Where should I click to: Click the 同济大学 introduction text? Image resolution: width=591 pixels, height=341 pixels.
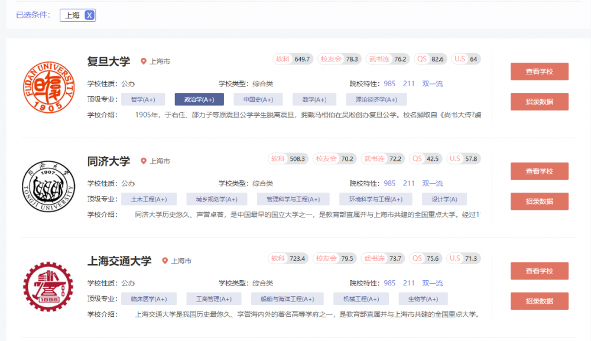tap(307, 215)
